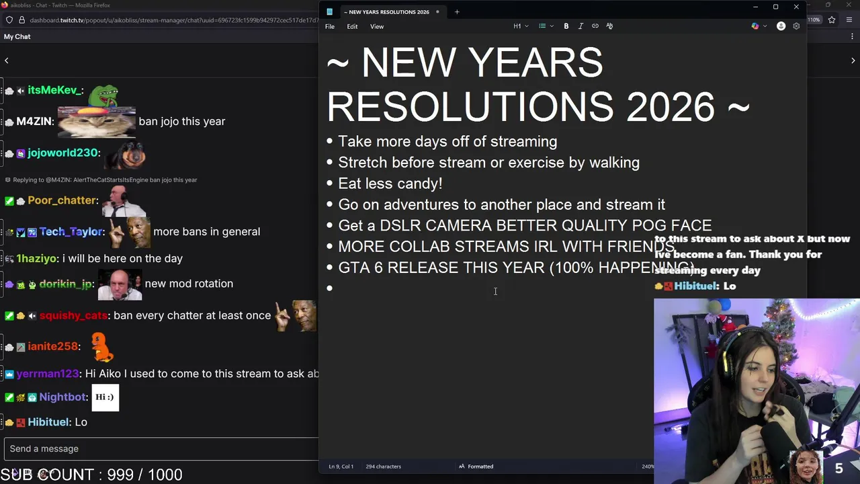Click the clear formatting icon in Notepad
This screenshot has height=484, width=860.
click(609, 26)
